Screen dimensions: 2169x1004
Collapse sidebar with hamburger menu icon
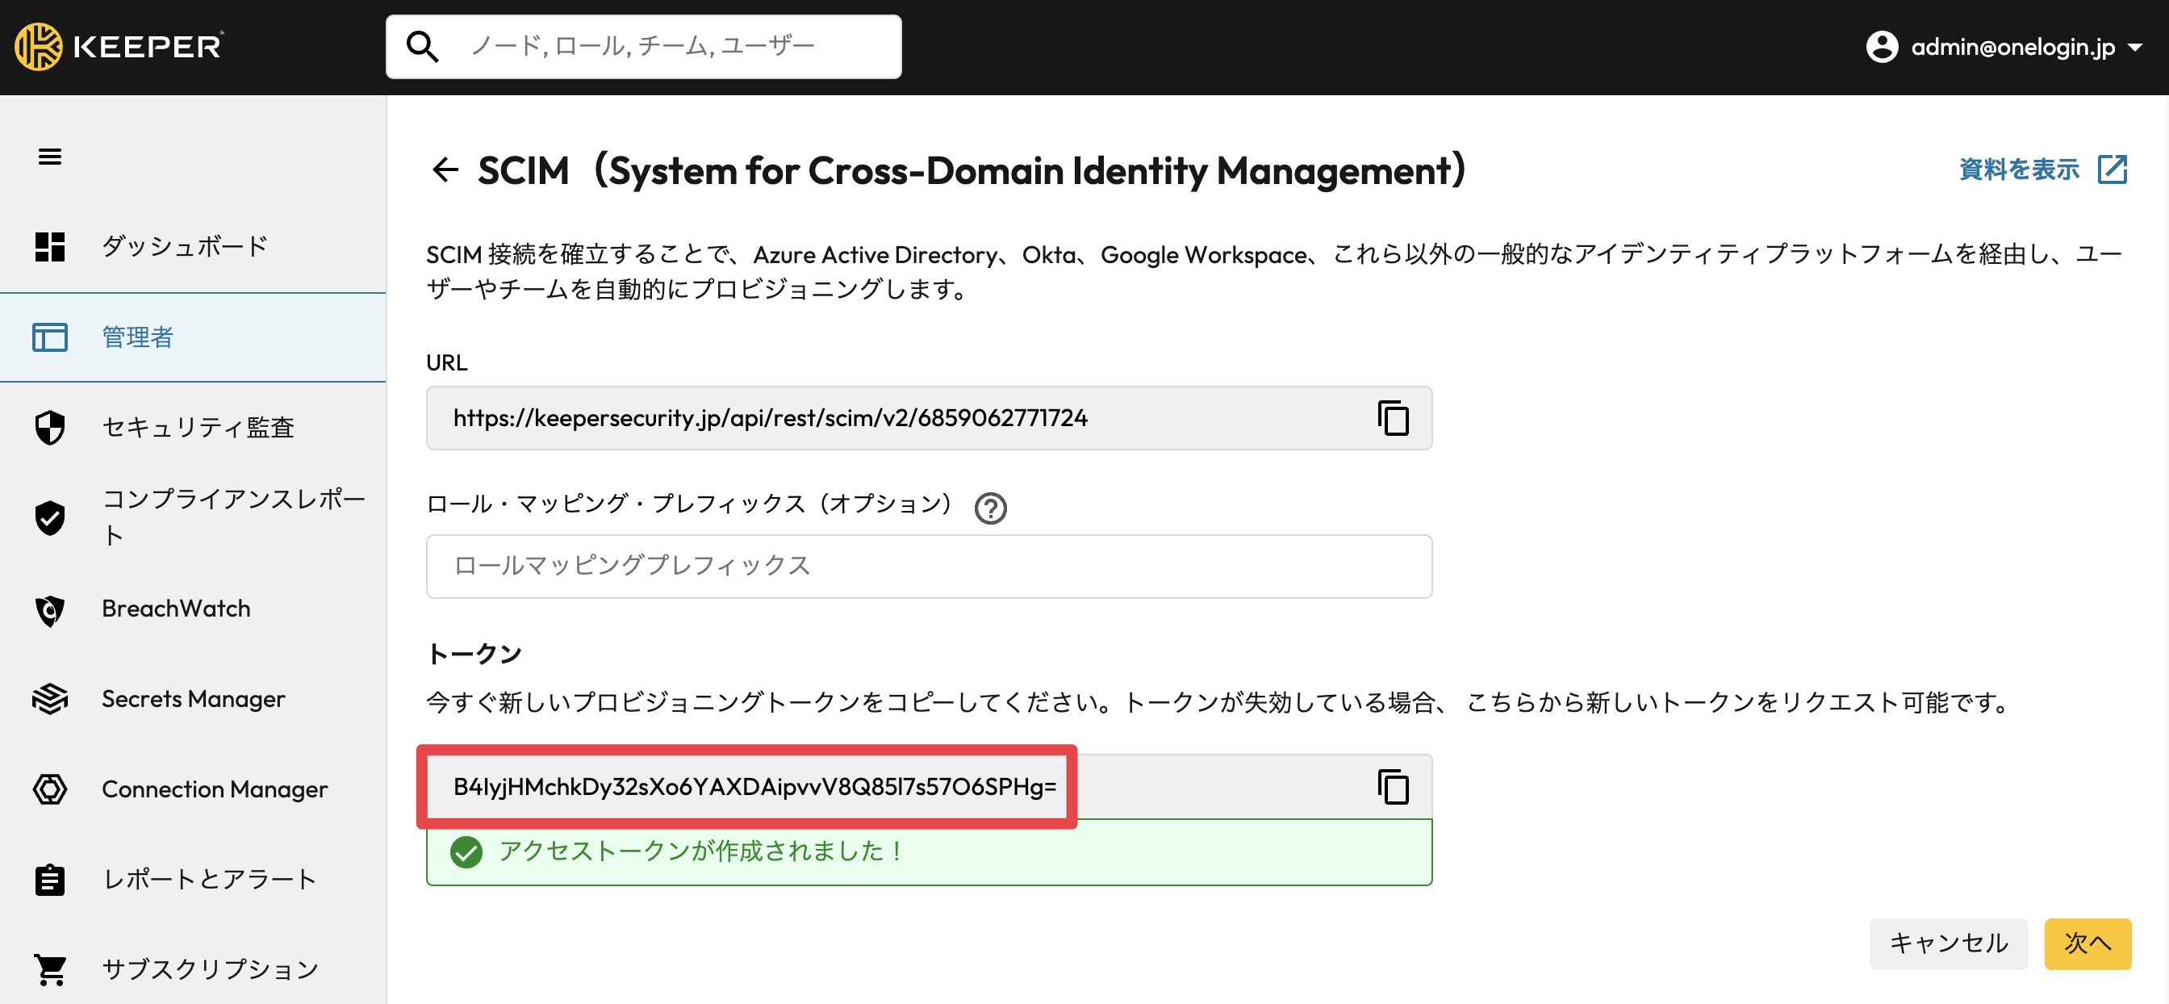click(x=50, y=157)
